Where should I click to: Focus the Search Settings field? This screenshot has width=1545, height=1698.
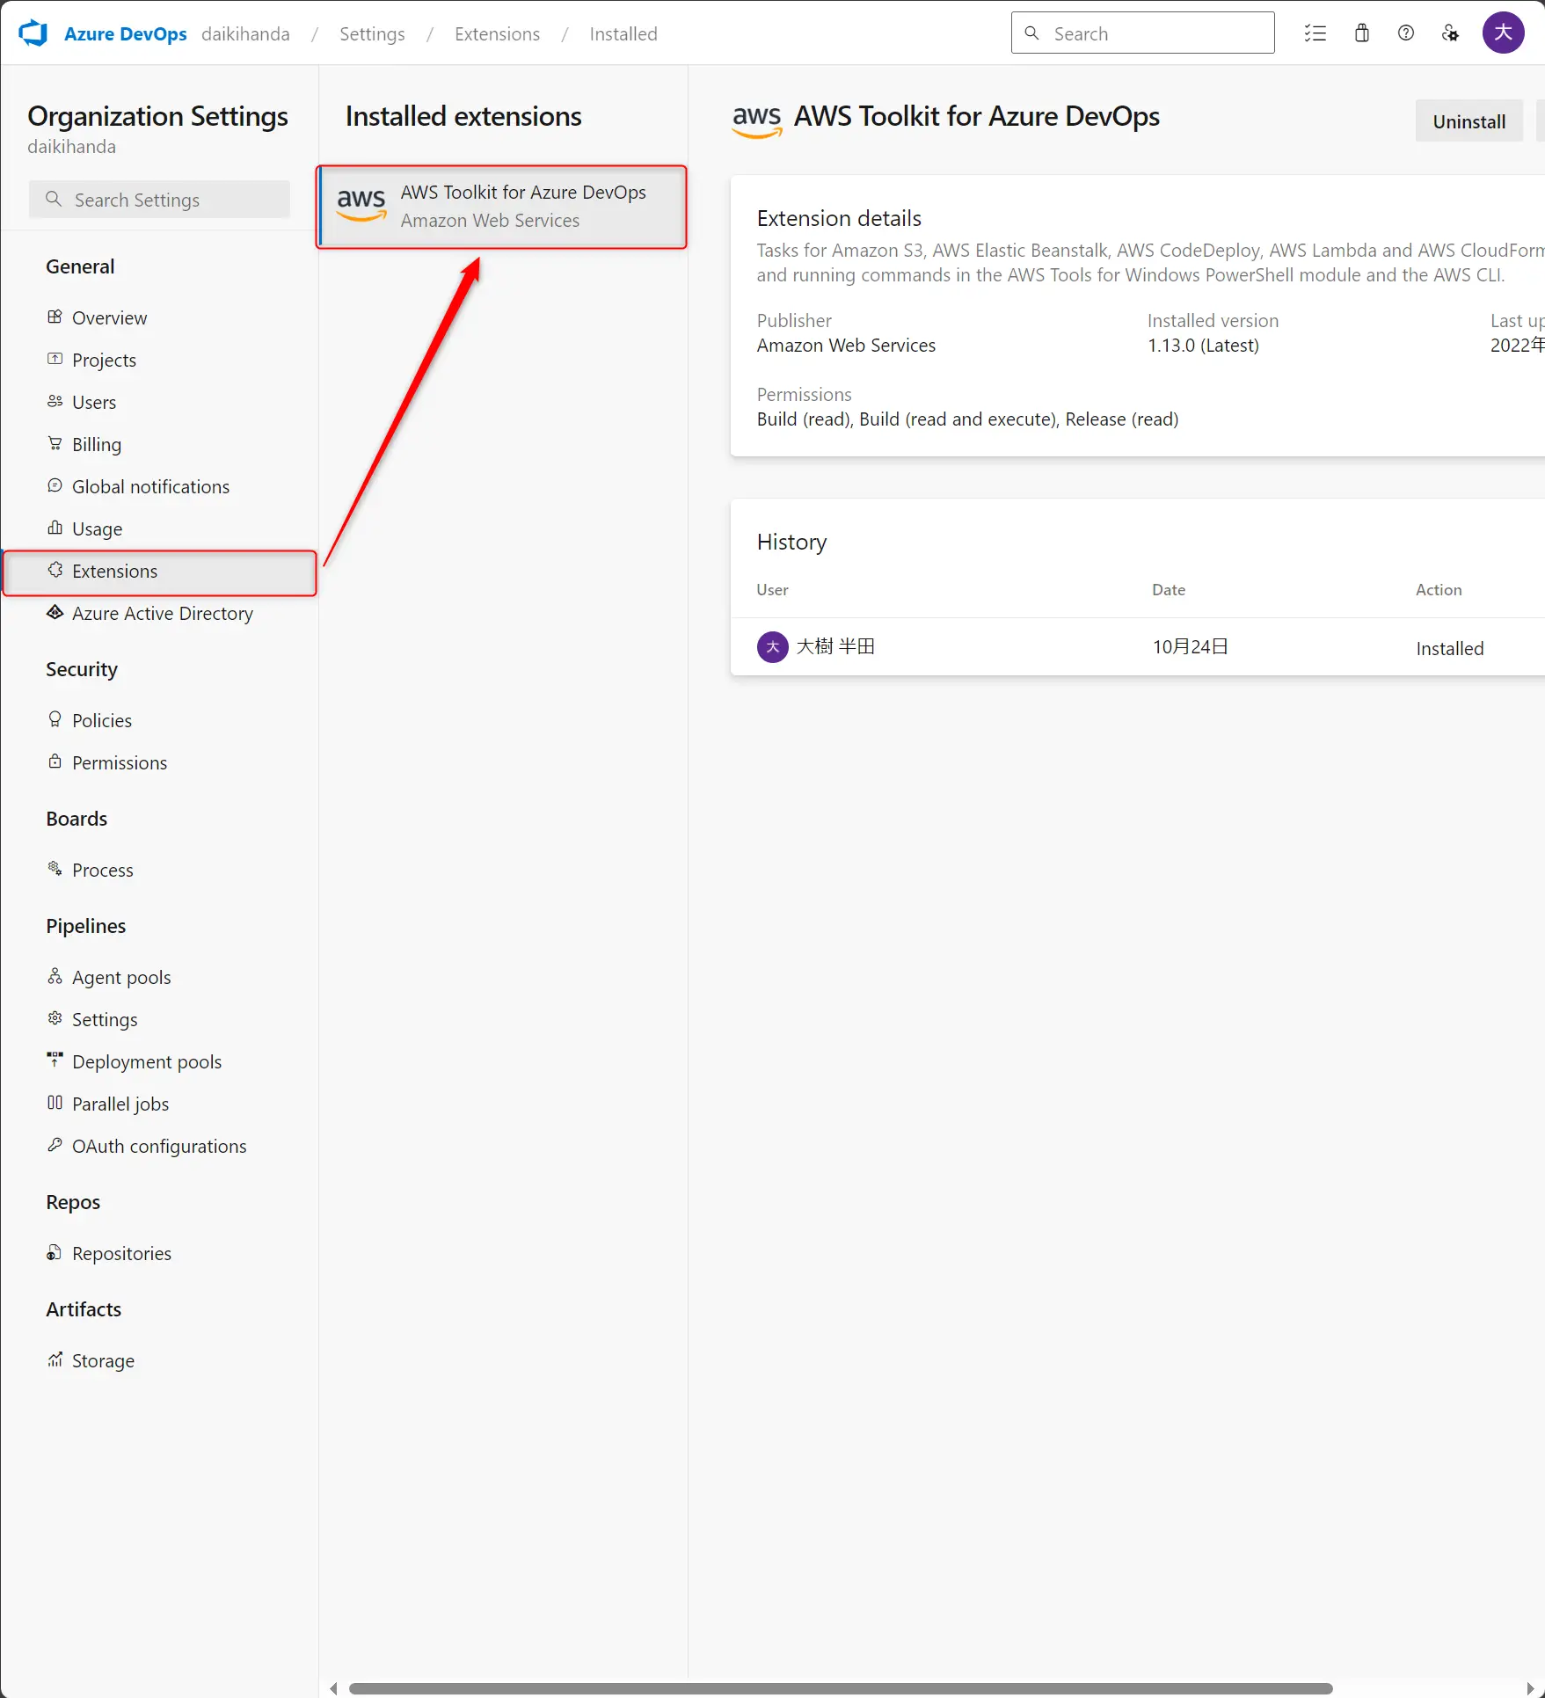pos(159,200)
